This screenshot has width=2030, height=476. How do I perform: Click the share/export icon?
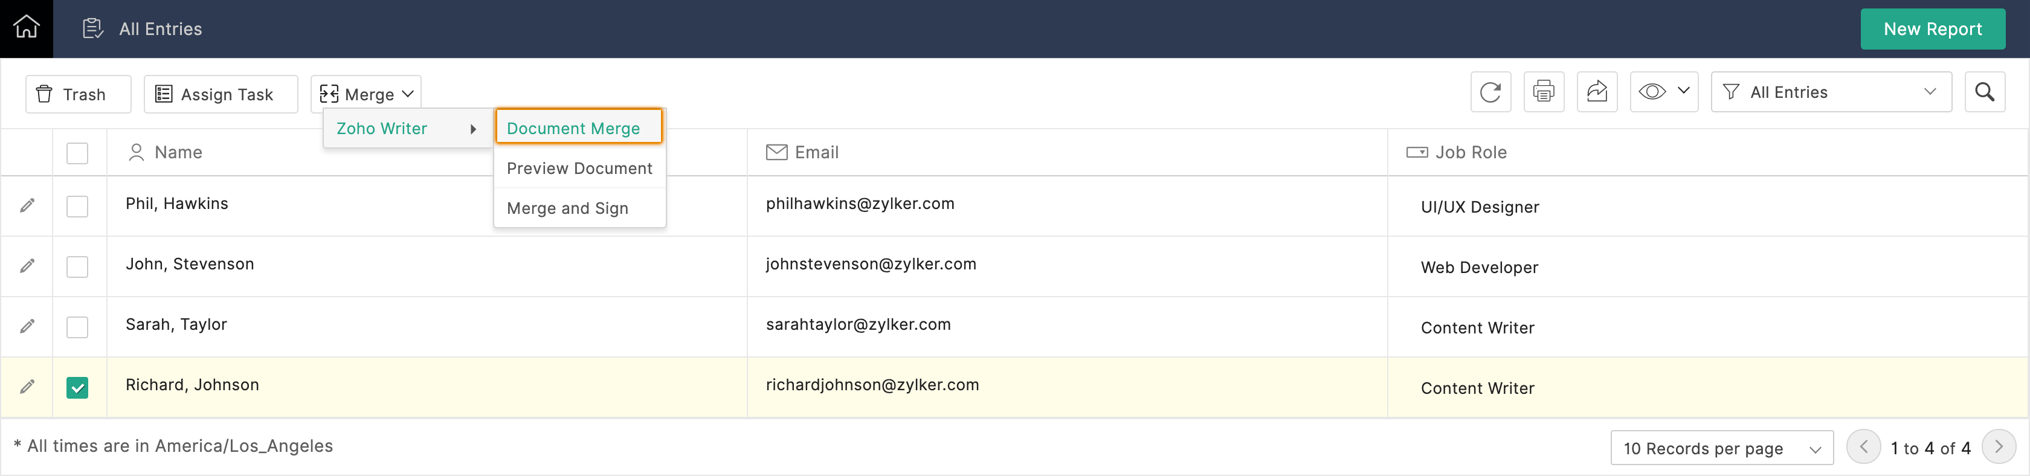(x=1597, y=92)
